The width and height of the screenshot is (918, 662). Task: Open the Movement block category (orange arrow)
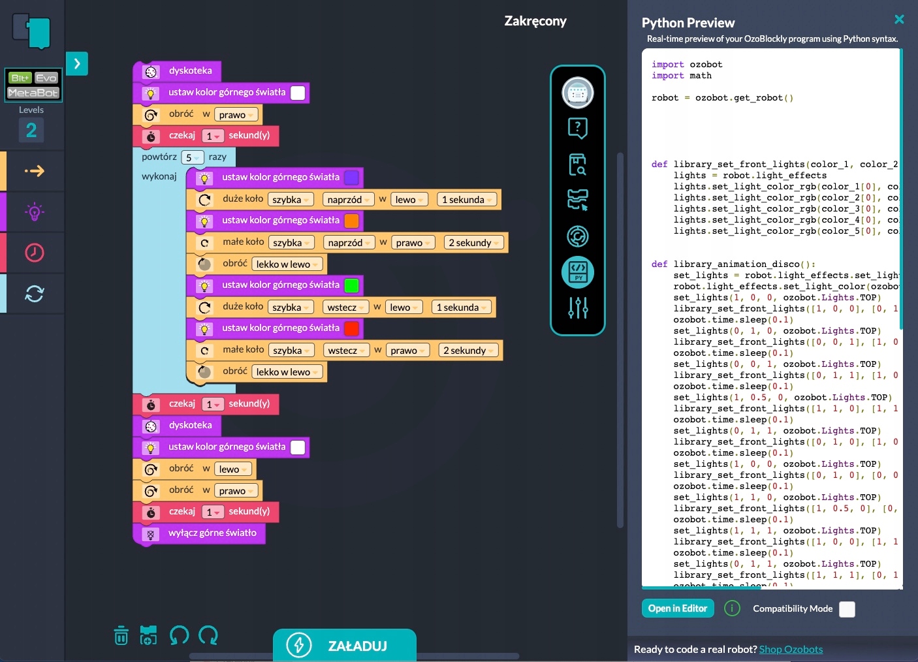34,171
